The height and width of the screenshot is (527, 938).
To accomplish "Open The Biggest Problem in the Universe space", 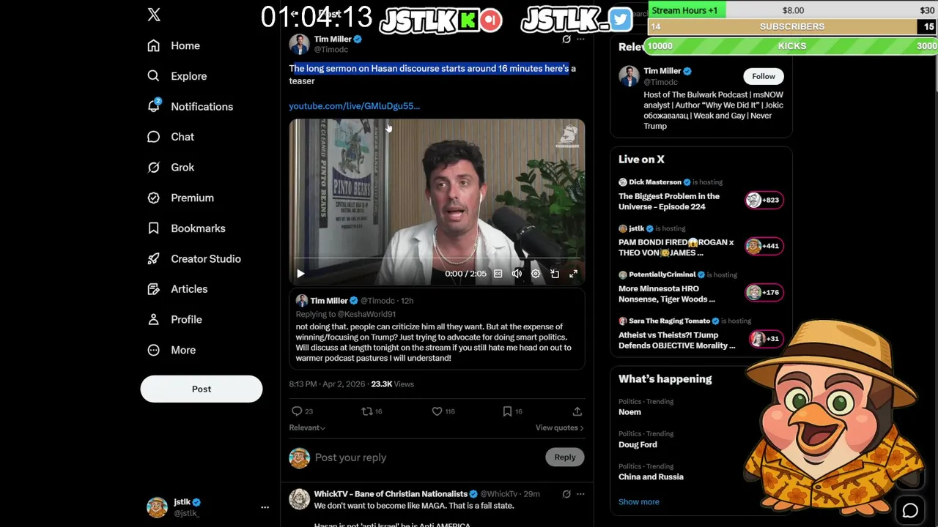I will [x=669, y=201].
